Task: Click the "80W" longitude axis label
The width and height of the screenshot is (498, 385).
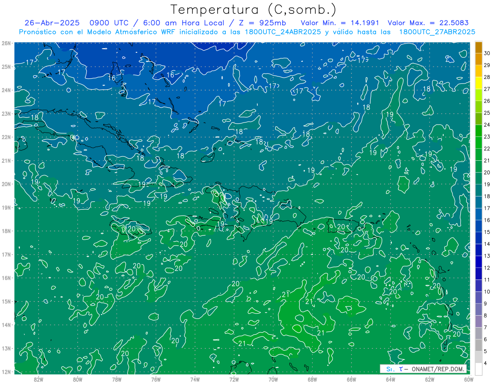Action: click(x=78, y=379)
